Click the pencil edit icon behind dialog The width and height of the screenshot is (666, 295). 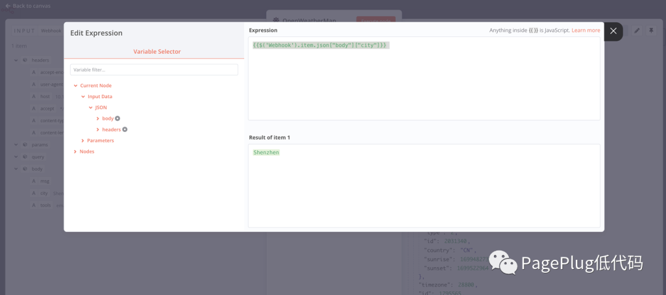pos(636,31)
